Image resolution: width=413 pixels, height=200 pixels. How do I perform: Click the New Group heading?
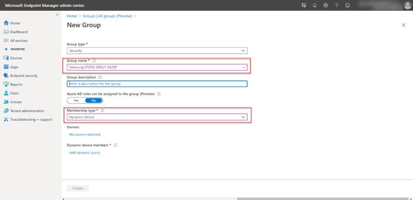coord(84,25)
